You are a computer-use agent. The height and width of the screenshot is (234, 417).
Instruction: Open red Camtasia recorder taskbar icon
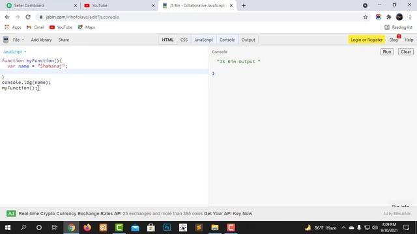click(x=231, y=227)
